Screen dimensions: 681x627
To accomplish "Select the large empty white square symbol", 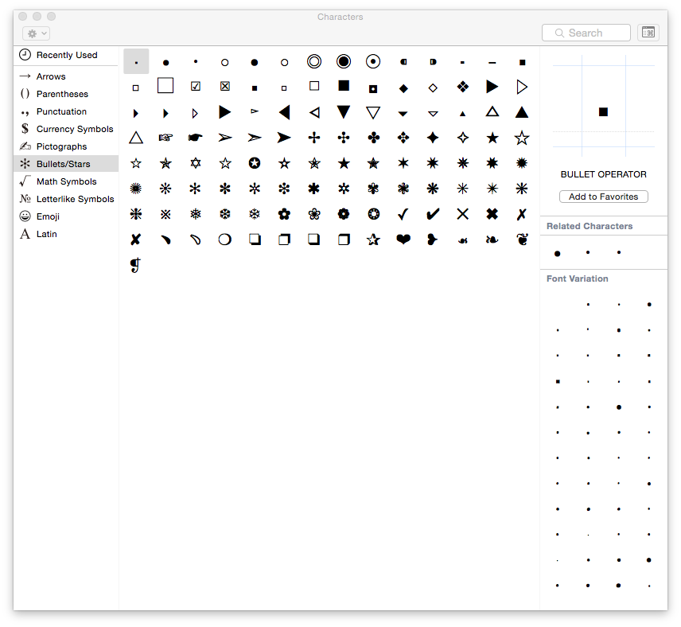I will pyautogui.click(x=165, y=86).
